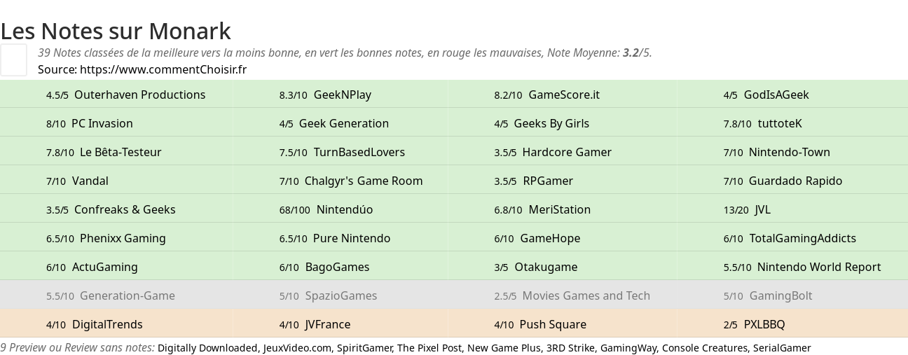Click the 'Les Notes sur Monark' heading
Viewport: 908px width, 355px height.
116,31
